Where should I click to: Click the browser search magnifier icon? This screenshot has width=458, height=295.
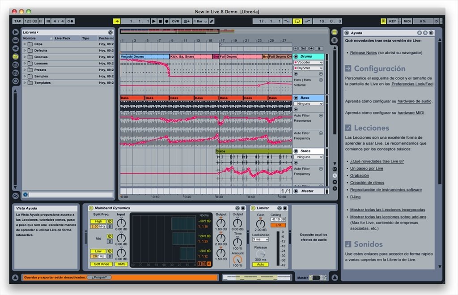110,32
